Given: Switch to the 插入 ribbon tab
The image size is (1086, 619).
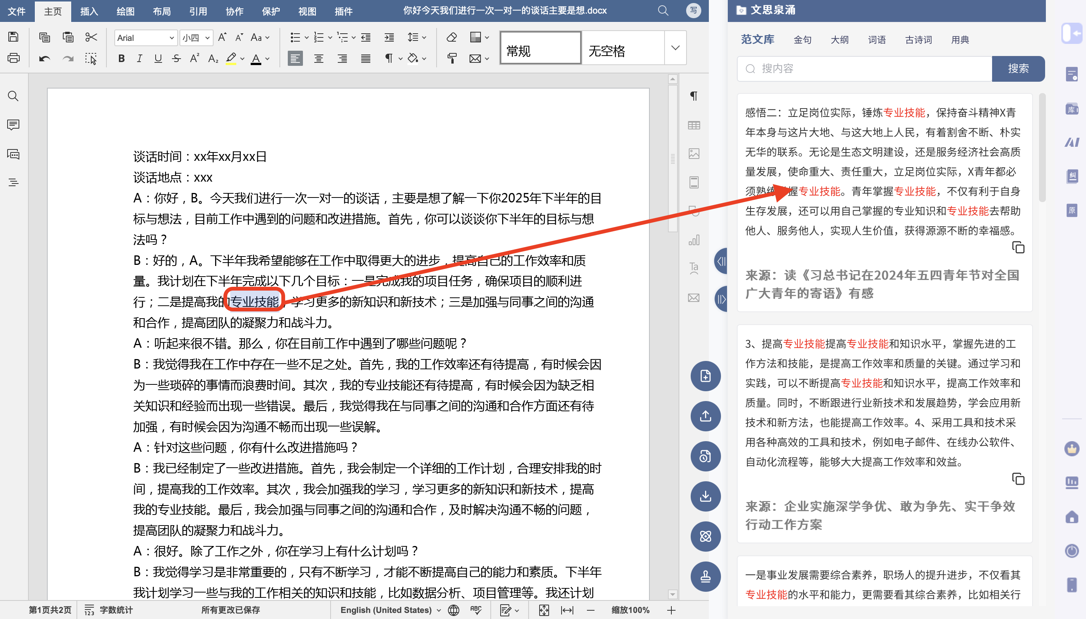Looking at the screenshot, I should coord(89,11).
